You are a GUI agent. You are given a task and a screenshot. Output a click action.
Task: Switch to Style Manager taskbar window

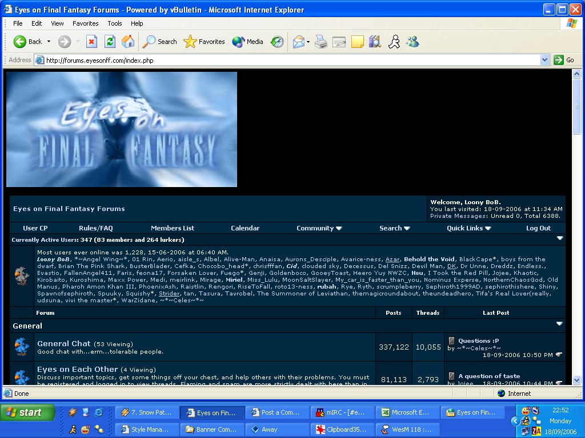pos(147,429)
